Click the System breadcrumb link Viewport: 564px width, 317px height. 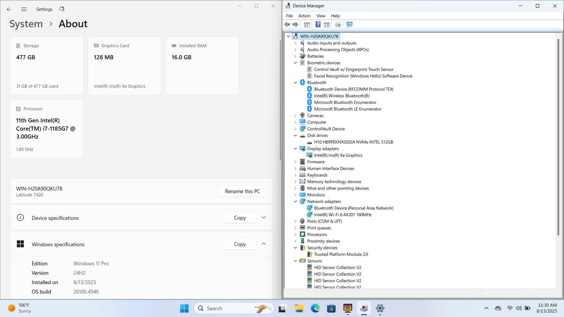[26, 24]
